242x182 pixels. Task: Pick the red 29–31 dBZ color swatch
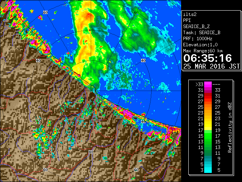click(208, 96)
